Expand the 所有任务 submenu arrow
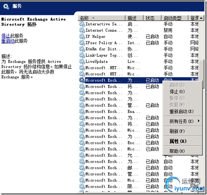Screen dimensions: 207x195 (x=199, y=121)
